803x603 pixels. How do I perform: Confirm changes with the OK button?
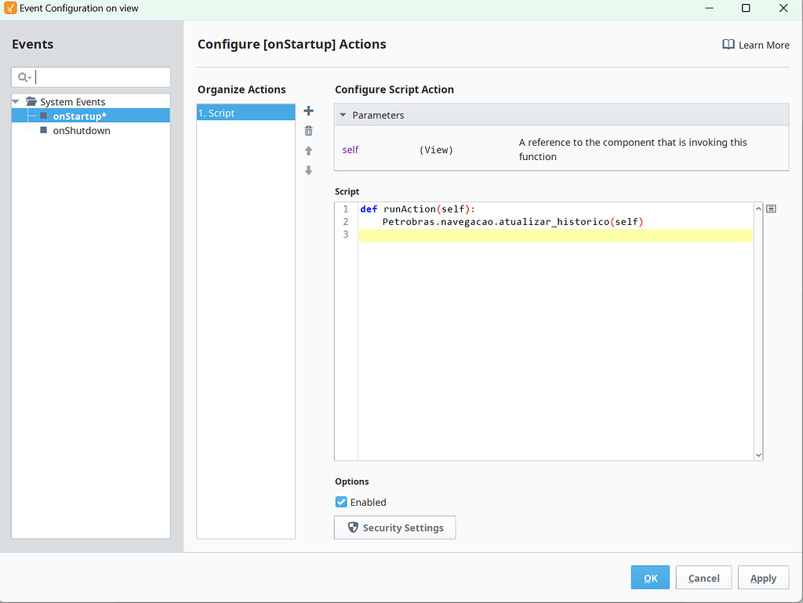pyautogui.click(x=650, y=577)
